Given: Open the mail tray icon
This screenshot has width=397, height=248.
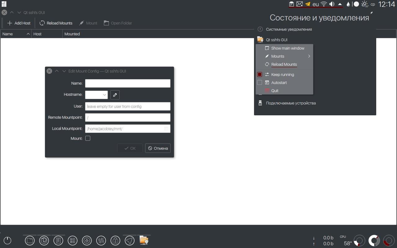Looking at the screenshot, I should click(300, 4).
